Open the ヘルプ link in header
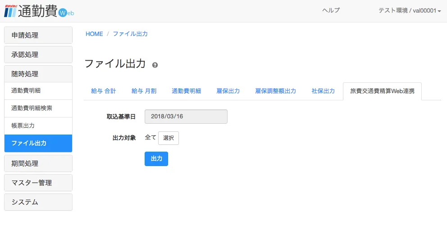Screen dimensions: 447x234 coord(331,10)
